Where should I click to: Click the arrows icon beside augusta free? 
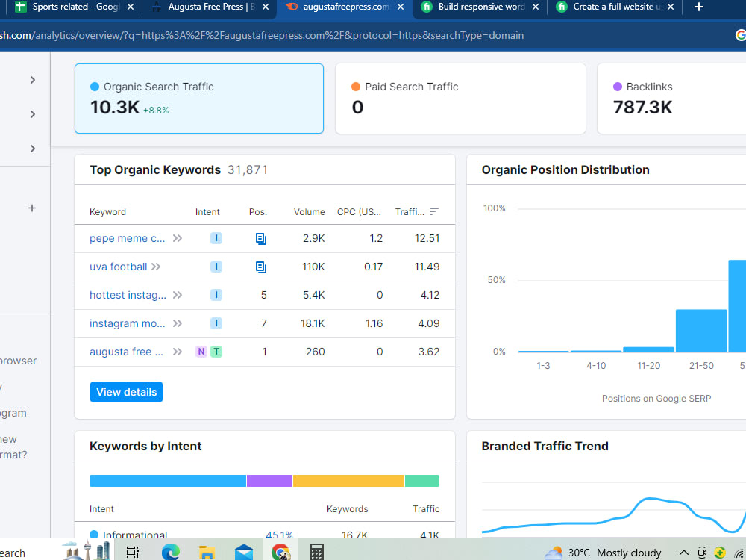(178, 352)
